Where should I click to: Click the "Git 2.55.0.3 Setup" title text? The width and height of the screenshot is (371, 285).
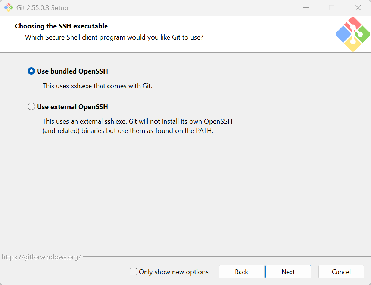click(x=42, y=8)
